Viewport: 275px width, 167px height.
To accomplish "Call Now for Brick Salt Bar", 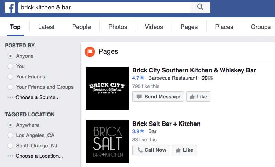I will click(151, 150).
